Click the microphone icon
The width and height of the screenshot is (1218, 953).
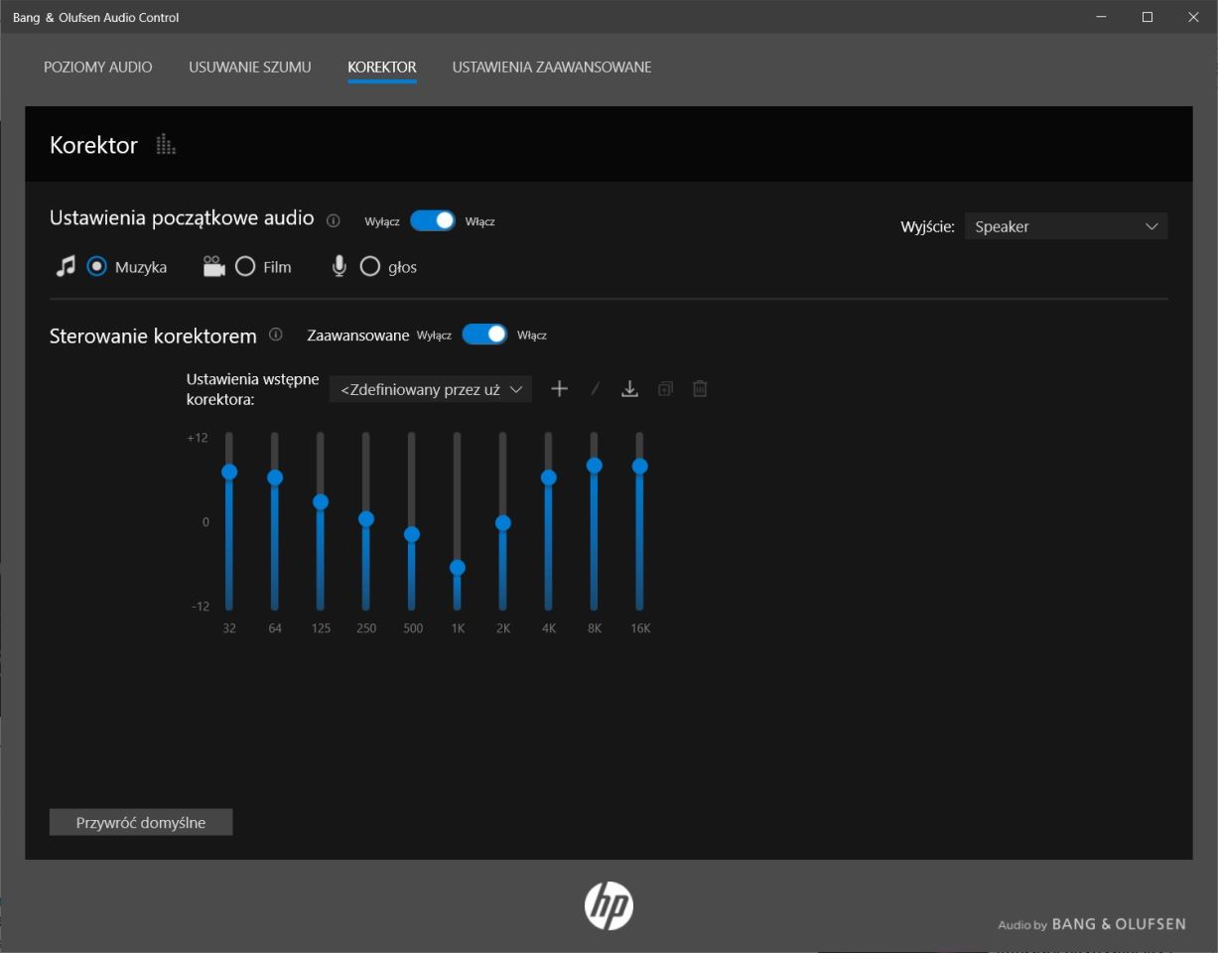pyautogui.click(x=339, y=266)
